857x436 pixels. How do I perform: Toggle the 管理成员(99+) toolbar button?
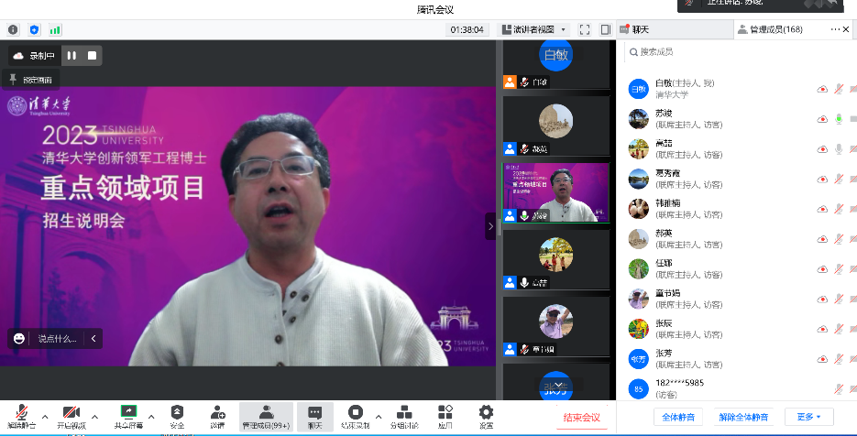(x=266, y=417)
